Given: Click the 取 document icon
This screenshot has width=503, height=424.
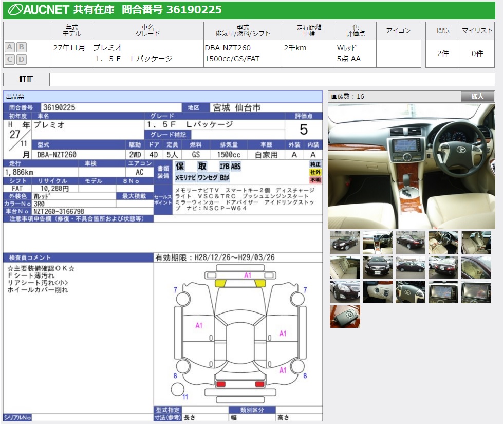Looking at the screenshot, I should (202, 167).
